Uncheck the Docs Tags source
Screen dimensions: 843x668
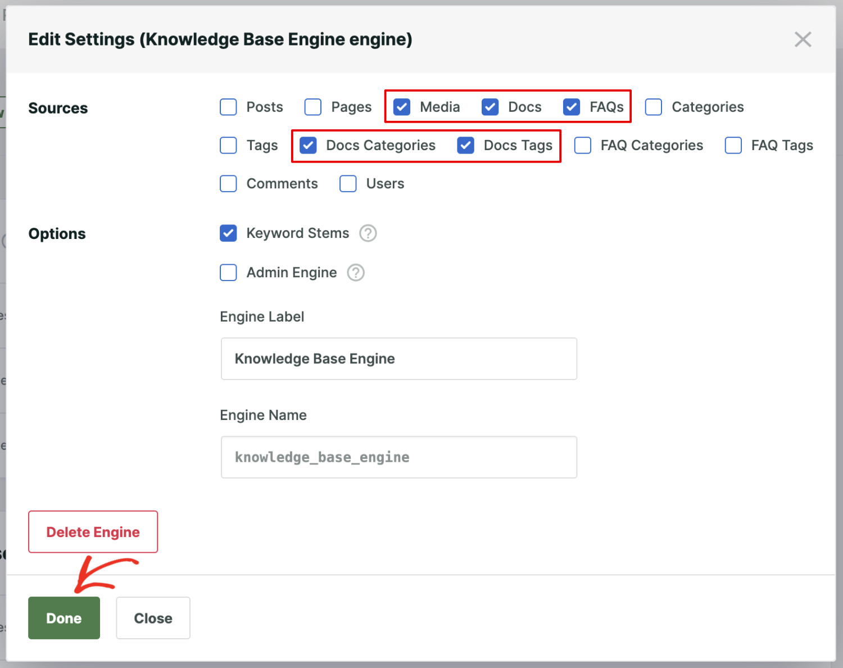coord(465,145)
